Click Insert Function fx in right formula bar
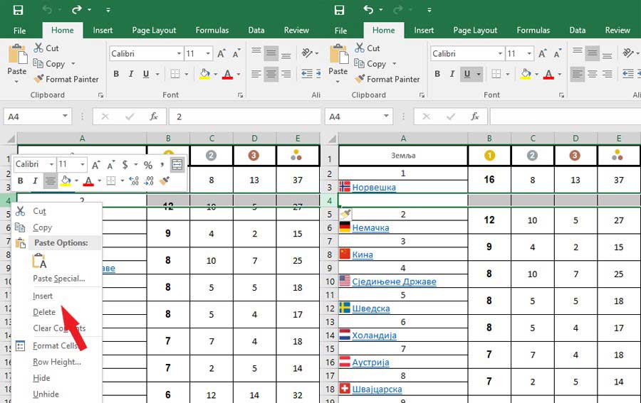Image resolution: width=641 pixels, height=403 pixels. pos(474,117)
